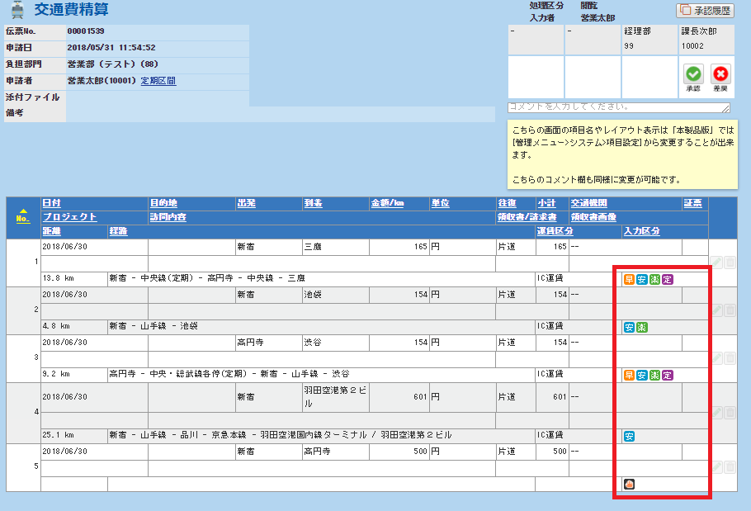Click the pencil edit icon for row 2
Screen dimensions: 751x511
click(x=717, y=310)
